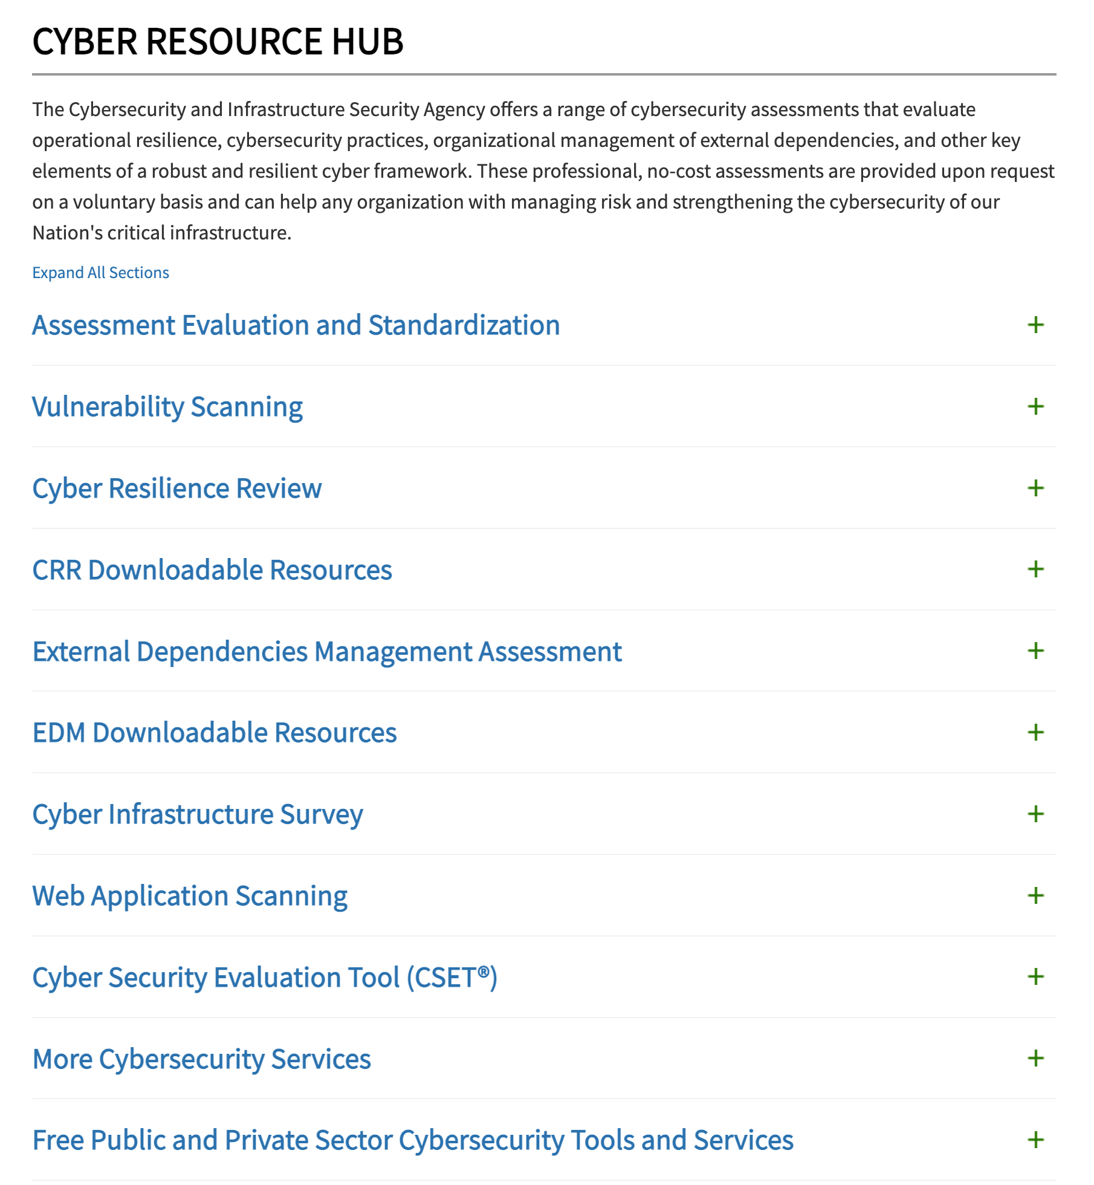
Task: Expand the Cyber Resilience Review section
Action: click(1035, 489)
